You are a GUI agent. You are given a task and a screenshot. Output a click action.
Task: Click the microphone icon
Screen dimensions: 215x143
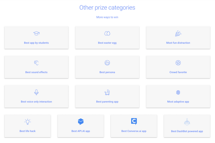(36, 92)
